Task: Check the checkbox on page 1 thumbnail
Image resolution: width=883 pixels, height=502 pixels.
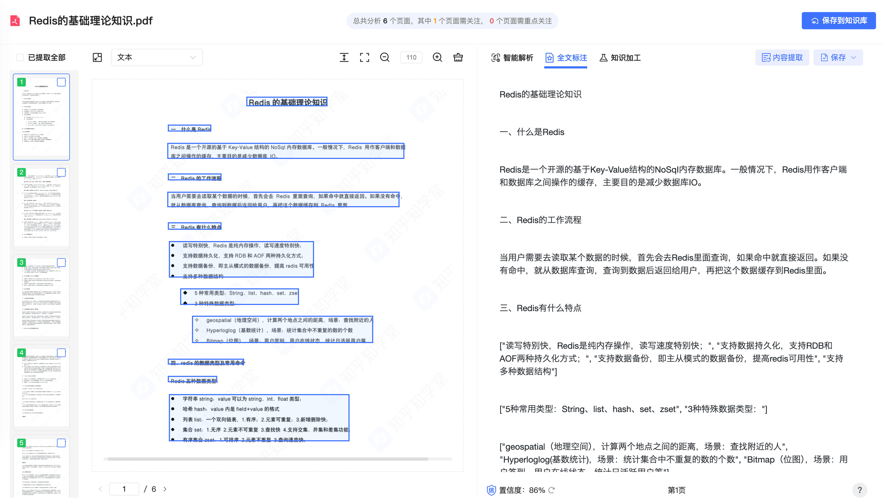Action: pos(61,82)
